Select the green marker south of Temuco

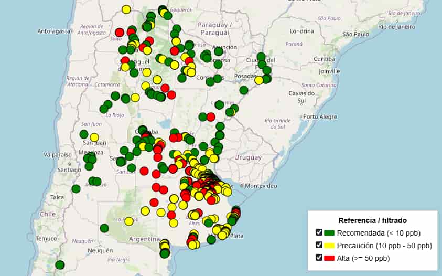60,265
